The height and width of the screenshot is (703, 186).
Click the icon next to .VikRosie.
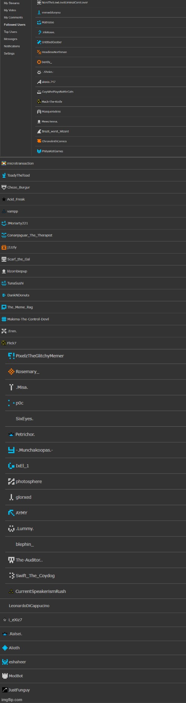tap(39, 32)
